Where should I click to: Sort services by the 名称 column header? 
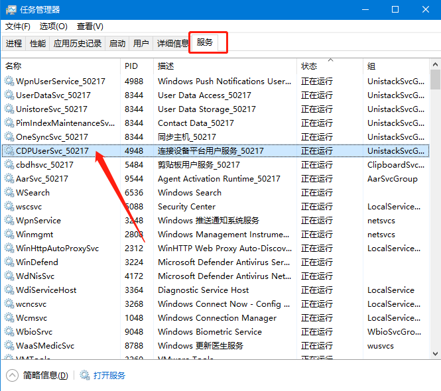point(61,66)
